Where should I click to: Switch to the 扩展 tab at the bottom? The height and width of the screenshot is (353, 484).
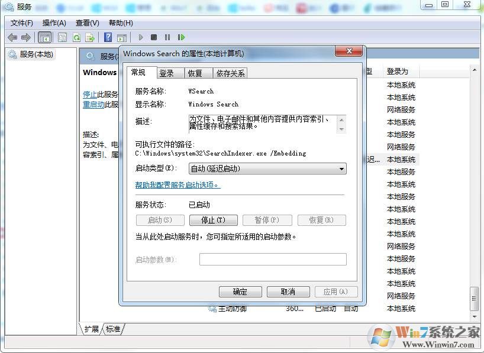pos(91,329)
